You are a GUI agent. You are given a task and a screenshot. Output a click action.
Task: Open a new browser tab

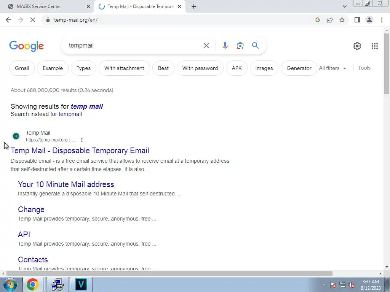click(x=194, y=6)
